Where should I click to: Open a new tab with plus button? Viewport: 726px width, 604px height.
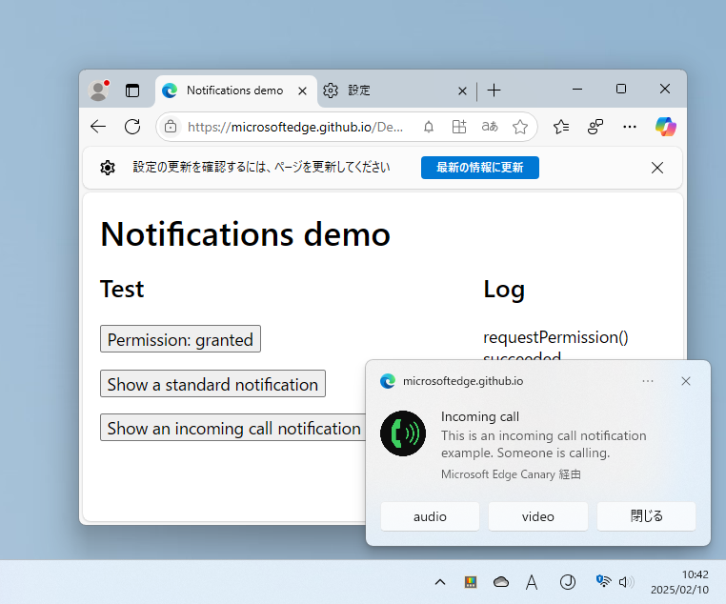tap(494, 91)
